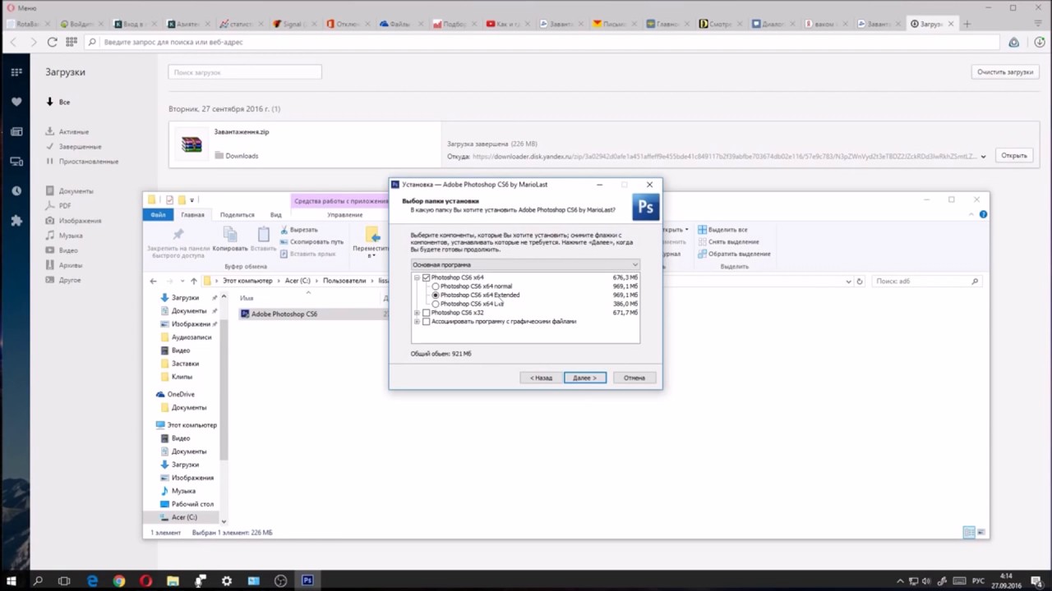Filter downloads by Архивы category
The width and height of the screenshot is (1052, 591).
click(71, 265)
